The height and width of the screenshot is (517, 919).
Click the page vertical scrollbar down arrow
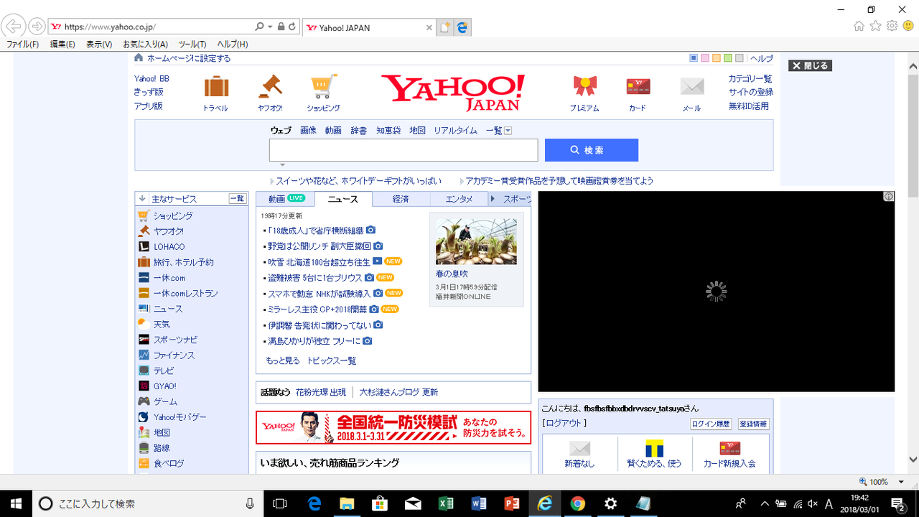pos(913,460)
